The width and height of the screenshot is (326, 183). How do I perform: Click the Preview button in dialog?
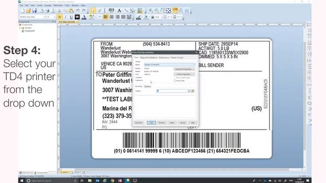162,123
